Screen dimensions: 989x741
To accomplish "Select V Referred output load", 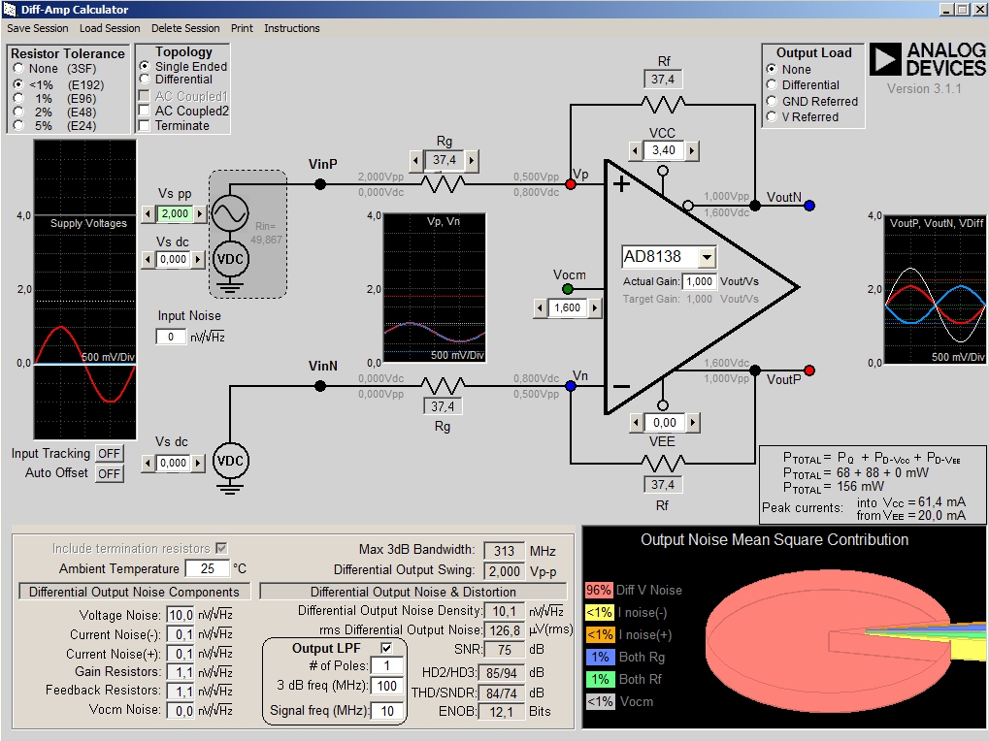I will coord(771,116).
